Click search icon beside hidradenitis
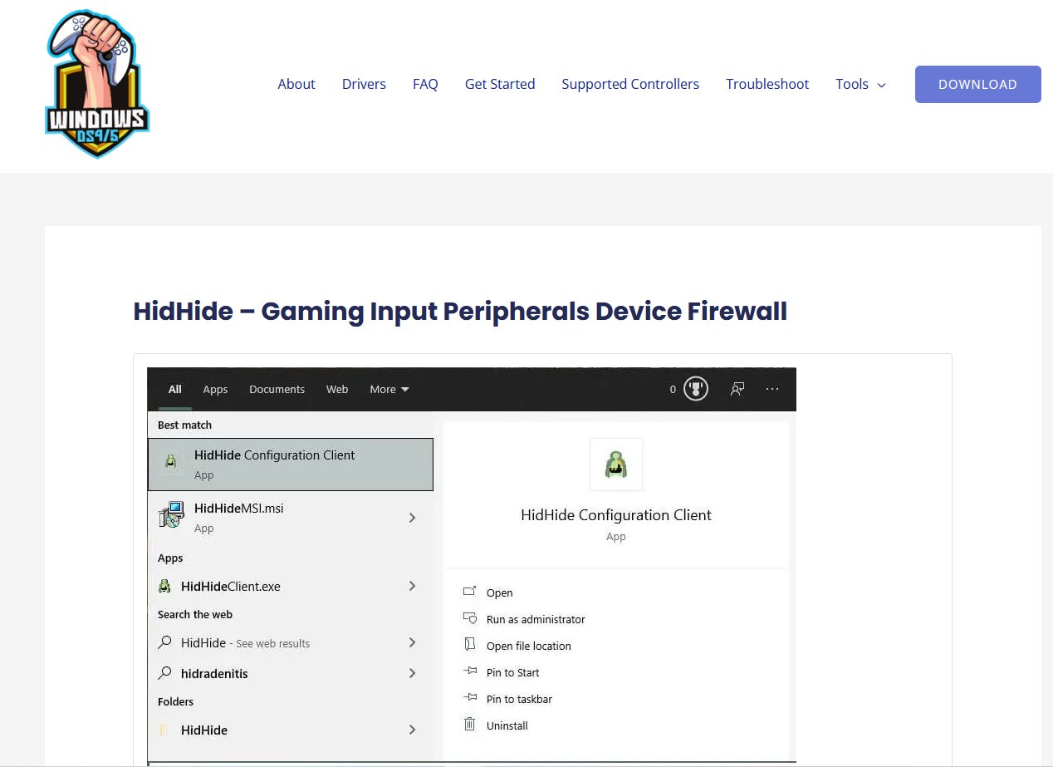Image resolution: width=1053 pixels, height=767 pixels. 164,673
